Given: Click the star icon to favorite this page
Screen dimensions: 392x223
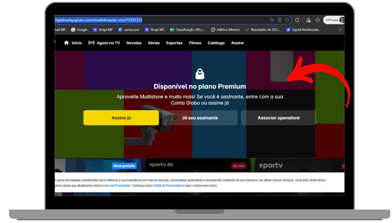Looking at the screenshot, I should [287, 20].
